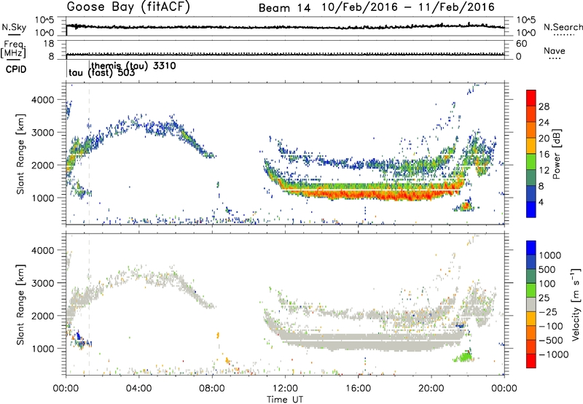This screenshot has height=404, width=583.
Task: Click the '10/Feb/2016 – 11/Feb/2016' date range
Action: [x=408, y=7]
